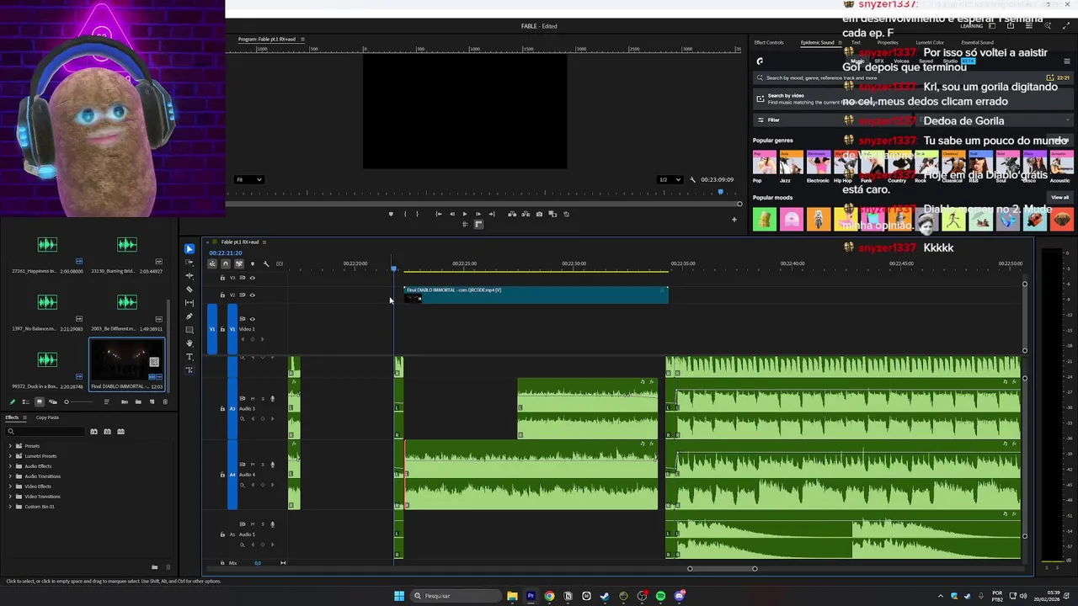Open the 1/2 playback resolution dropdown
Viewport: 1078px width, 606px height.
[669, 179]
